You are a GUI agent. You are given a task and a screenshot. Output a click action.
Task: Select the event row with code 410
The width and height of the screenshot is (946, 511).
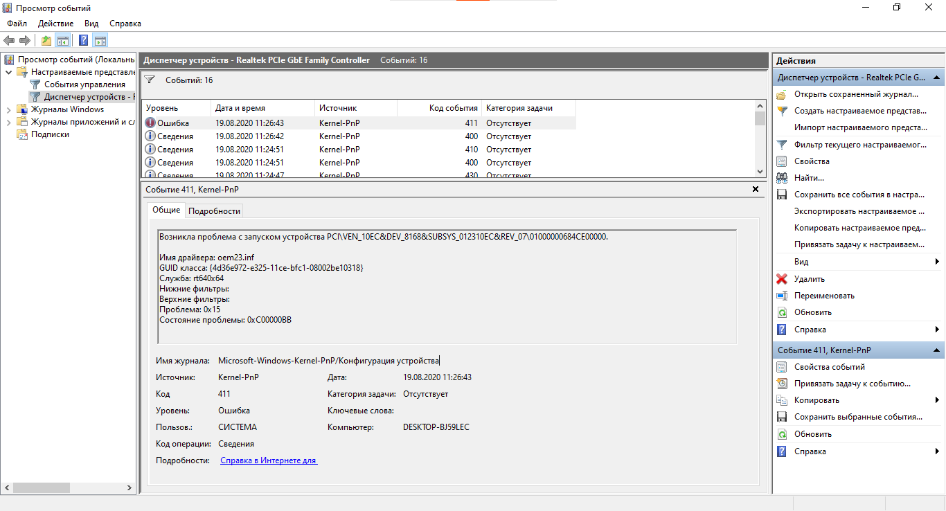tap(359, 150)
